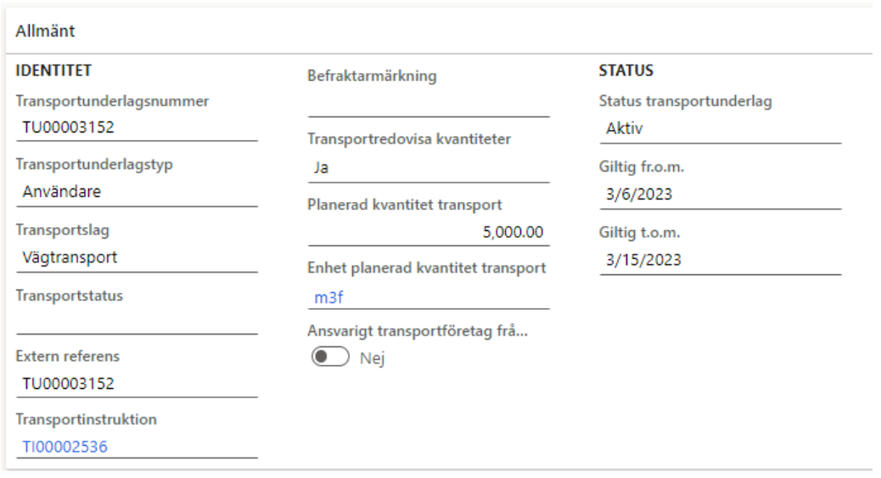Open the Transportslag field showing Vägtransport
881x478 pixels.
(136, 256)
